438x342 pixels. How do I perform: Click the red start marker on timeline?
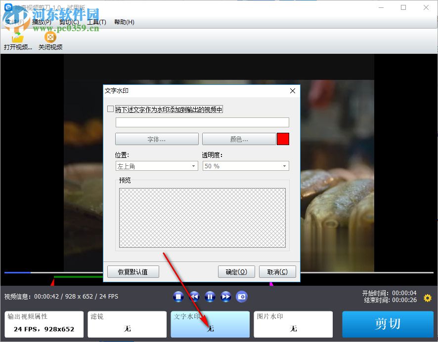(52, 282)
